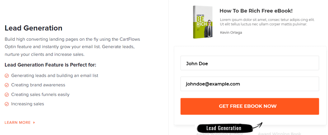The image size is (328, 135).
Task: Click the Lead Generation main heading
Action: pyautogui.click(x=34, y=28)
